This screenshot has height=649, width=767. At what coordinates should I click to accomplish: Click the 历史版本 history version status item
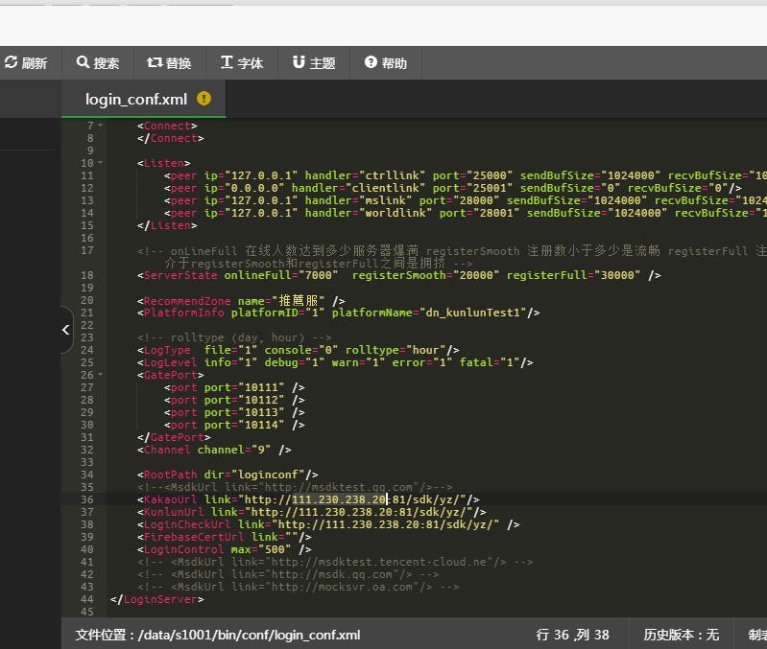tap(681, 635)
